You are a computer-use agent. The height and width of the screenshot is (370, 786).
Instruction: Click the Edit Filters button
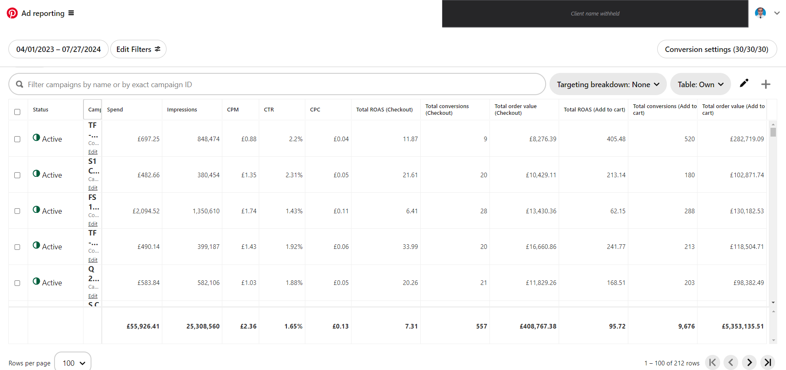pyautogui.click(x=138, y=49)
